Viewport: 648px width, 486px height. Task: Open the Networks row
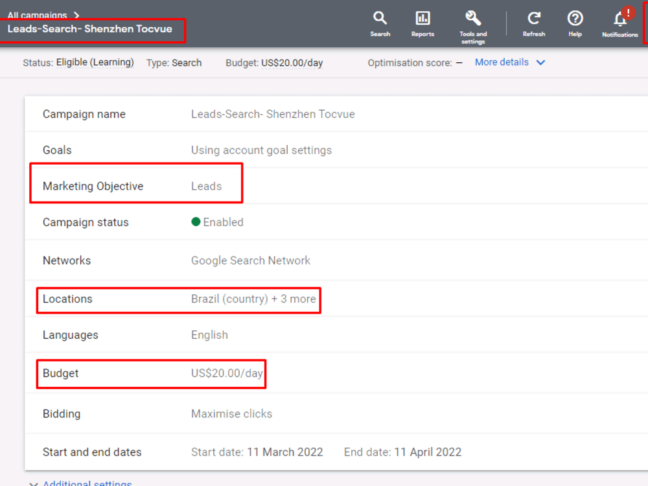pos(336,260)
